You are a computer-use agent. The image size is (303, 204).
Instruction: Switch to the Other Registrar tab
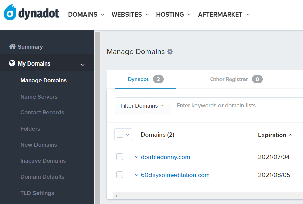point(236,79)
